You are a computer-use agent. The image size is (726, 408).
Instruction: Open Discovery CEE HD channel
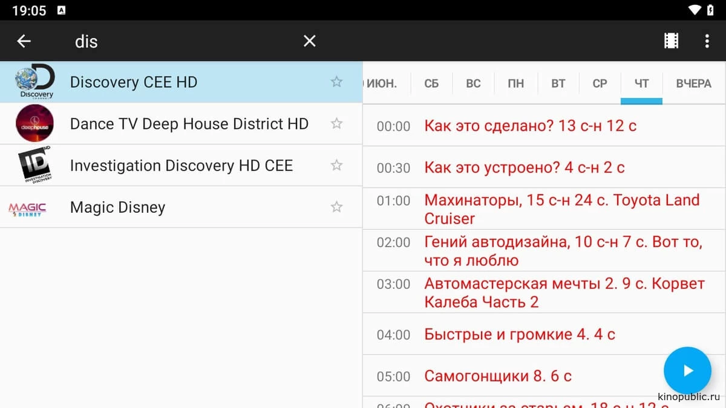[181, 82]
